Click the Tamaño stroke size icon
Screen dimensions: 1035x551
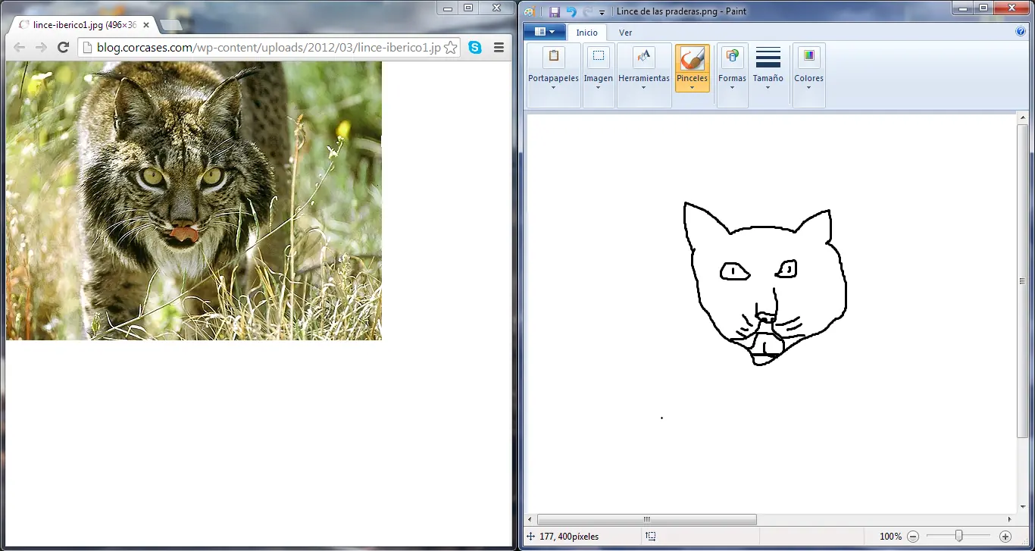pos(768,57)
